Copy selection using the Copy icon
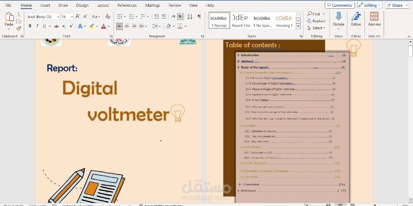This screenshot has height=206, width=413. (x=19, y=21)
